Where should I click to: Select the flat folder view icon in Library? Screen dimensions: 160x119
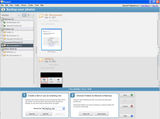point(24,15)
